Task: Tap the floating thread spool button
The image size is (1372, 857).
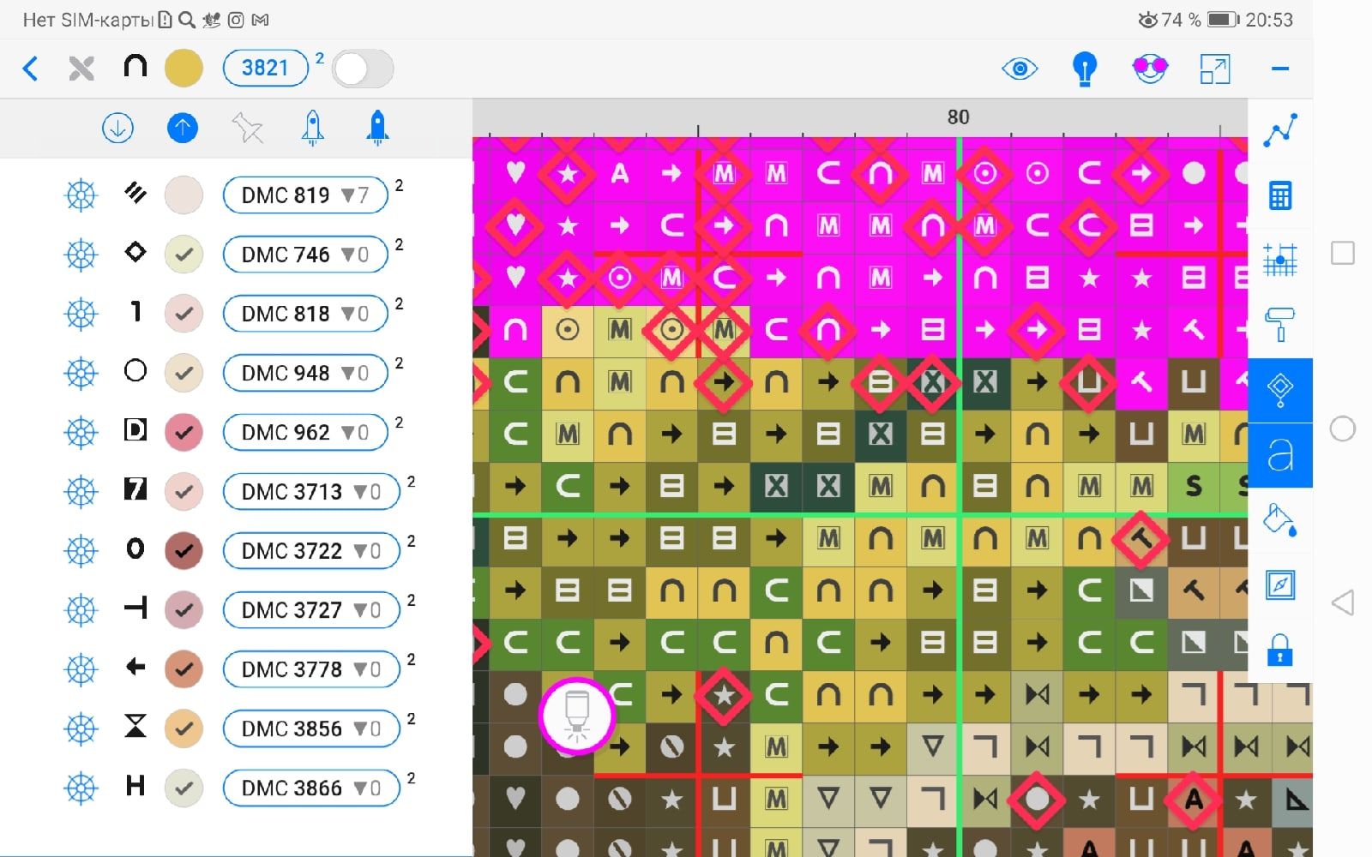Action: 577,715
